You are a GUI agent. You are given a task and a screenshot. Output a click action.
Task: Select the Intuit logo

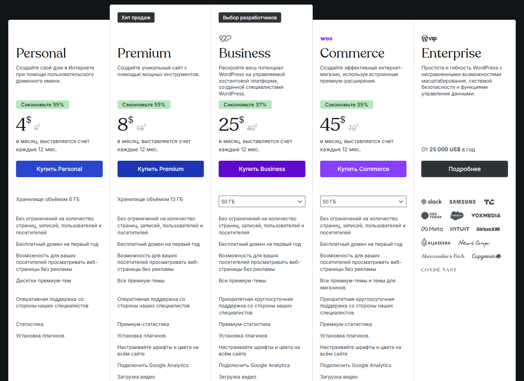click(x=459, y=229)
